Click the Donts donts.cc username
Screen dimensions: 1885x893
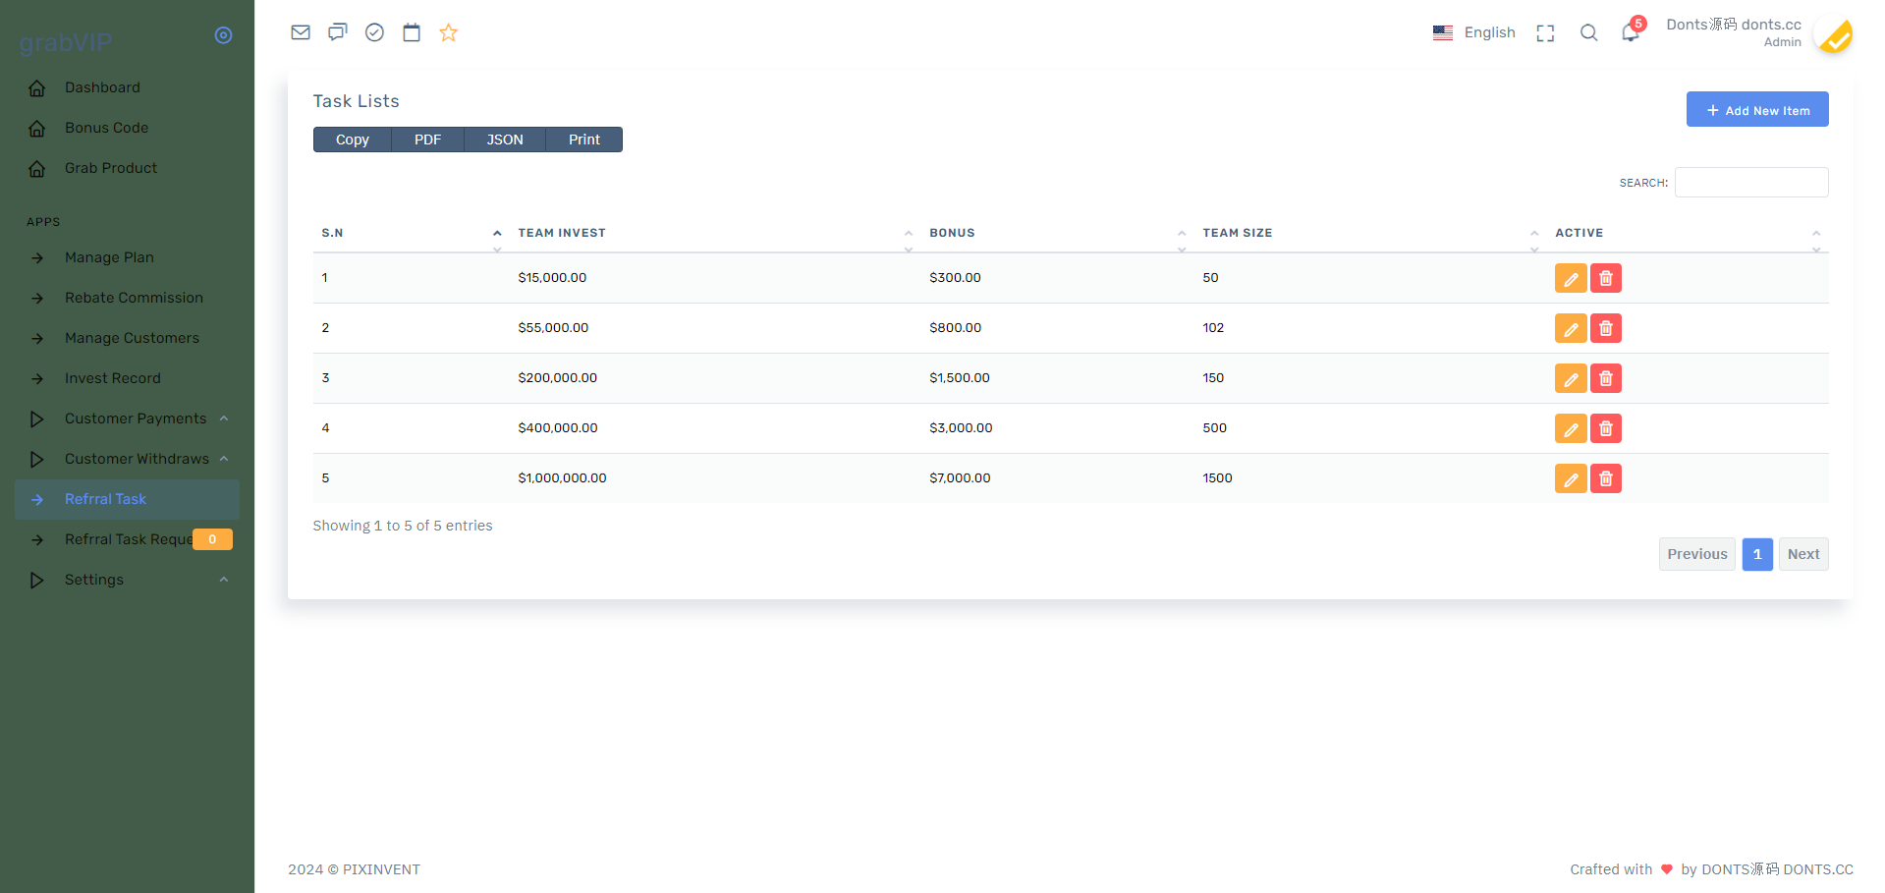(1734, 25)
